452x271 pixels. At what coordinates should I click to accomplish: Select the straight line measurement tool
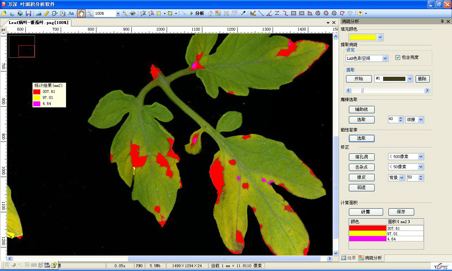click(261, 13)
